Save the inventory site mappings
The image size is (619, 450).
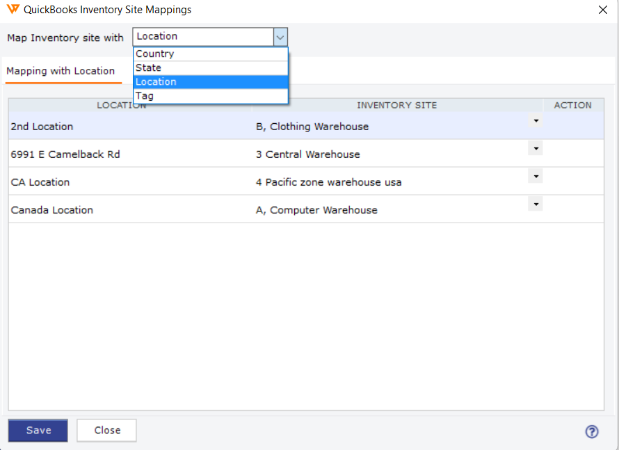38,431
